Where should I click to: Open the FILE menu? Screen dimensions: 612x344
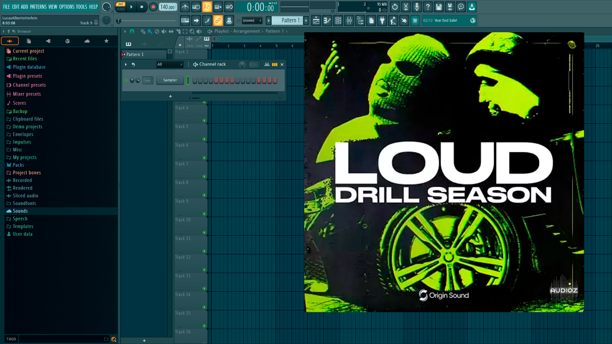pyautogui.click(x=6, y=7)
